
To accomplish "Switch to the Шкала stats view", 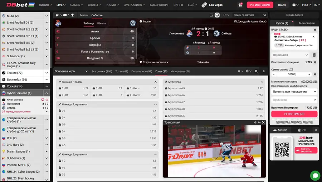I will [x=102, y=23].
